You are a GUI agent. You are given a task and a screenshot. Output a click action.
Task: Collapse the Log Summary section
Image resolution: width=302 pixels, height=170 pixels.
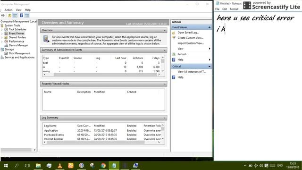(x=165, y=118)
